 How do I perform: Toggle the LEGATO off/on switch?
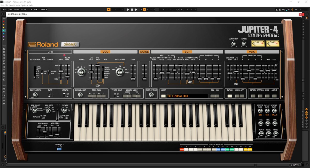pyautogui.click(x=64, y=95)
